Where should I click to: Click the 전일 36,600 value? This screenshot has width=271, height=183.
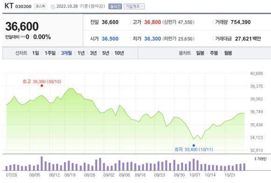tap(110, 22)
